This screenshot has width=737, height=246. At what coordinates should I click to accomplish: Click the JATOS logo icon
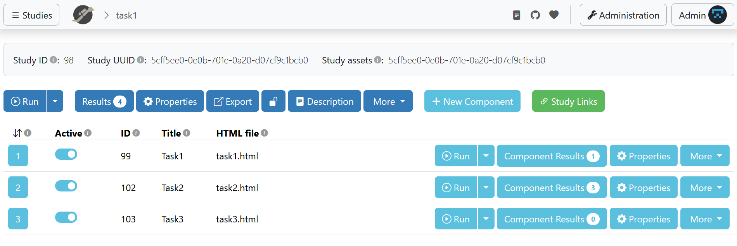coord(83,15)
